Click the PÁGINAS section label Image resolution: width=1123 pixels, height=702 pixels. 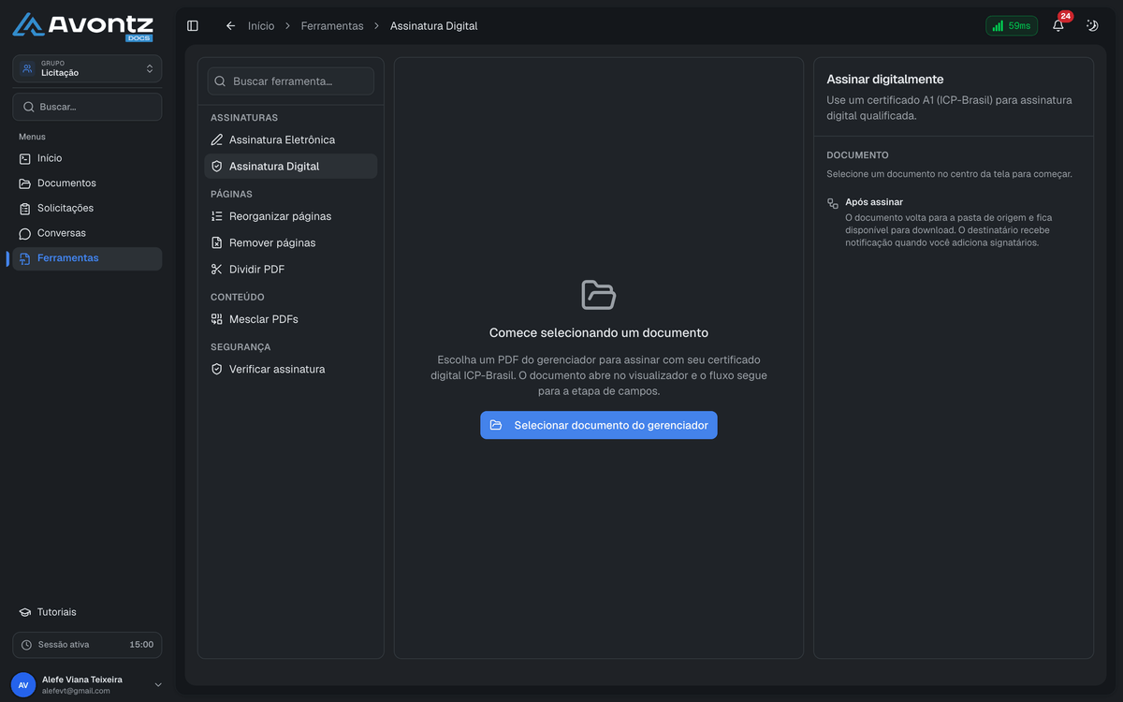point(232,195)
